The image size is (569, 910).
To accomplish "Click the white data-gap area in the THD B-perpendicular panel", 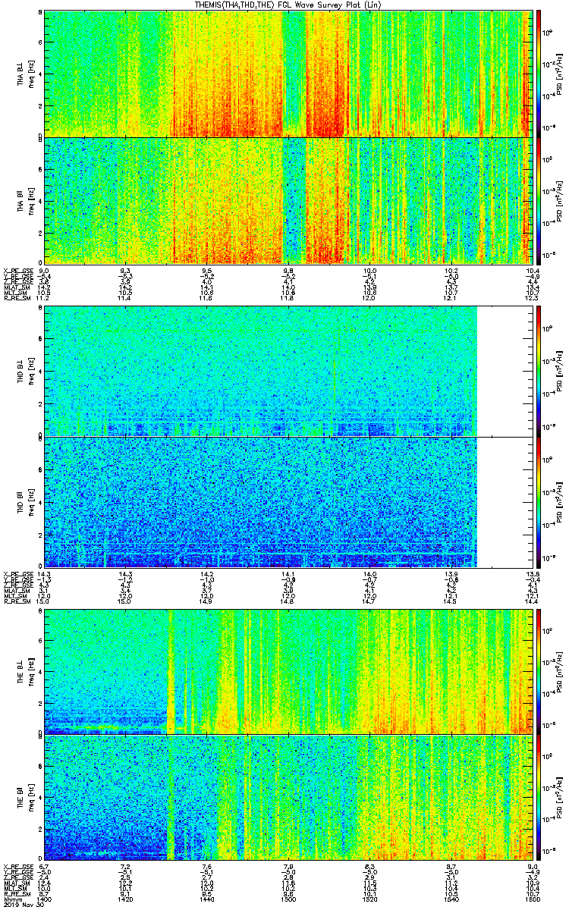I will (x=505, y=371).
